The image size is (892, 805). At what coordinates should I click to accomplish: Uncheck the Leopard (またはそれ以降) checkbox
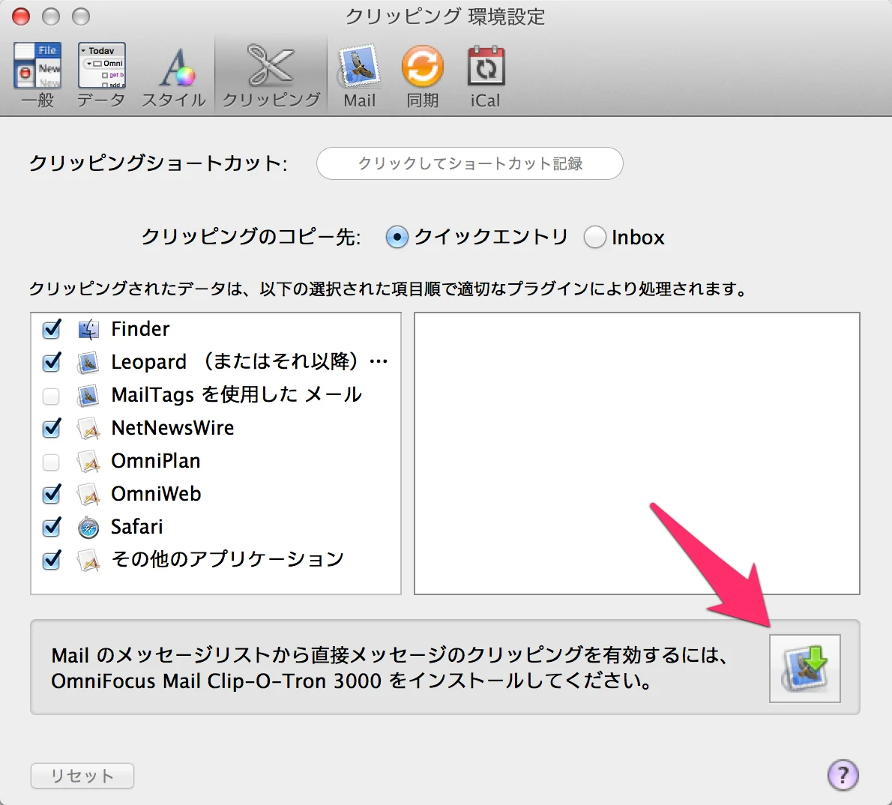pyautogui.click(x=51, y=362)
